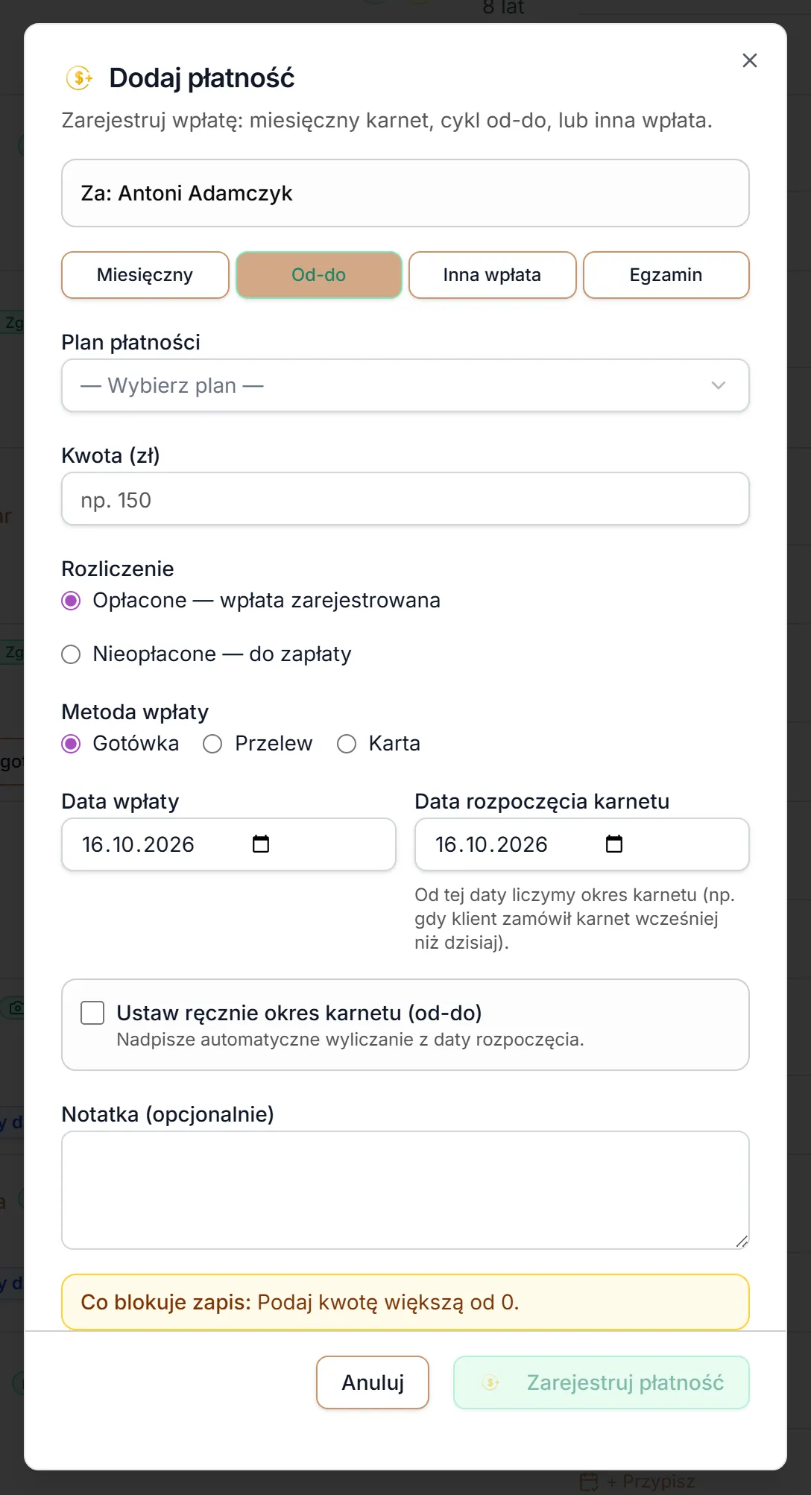Click the coin icon next to Dodaj płatność
Viewport: 811px width, 1495px height.
point(79,78)
